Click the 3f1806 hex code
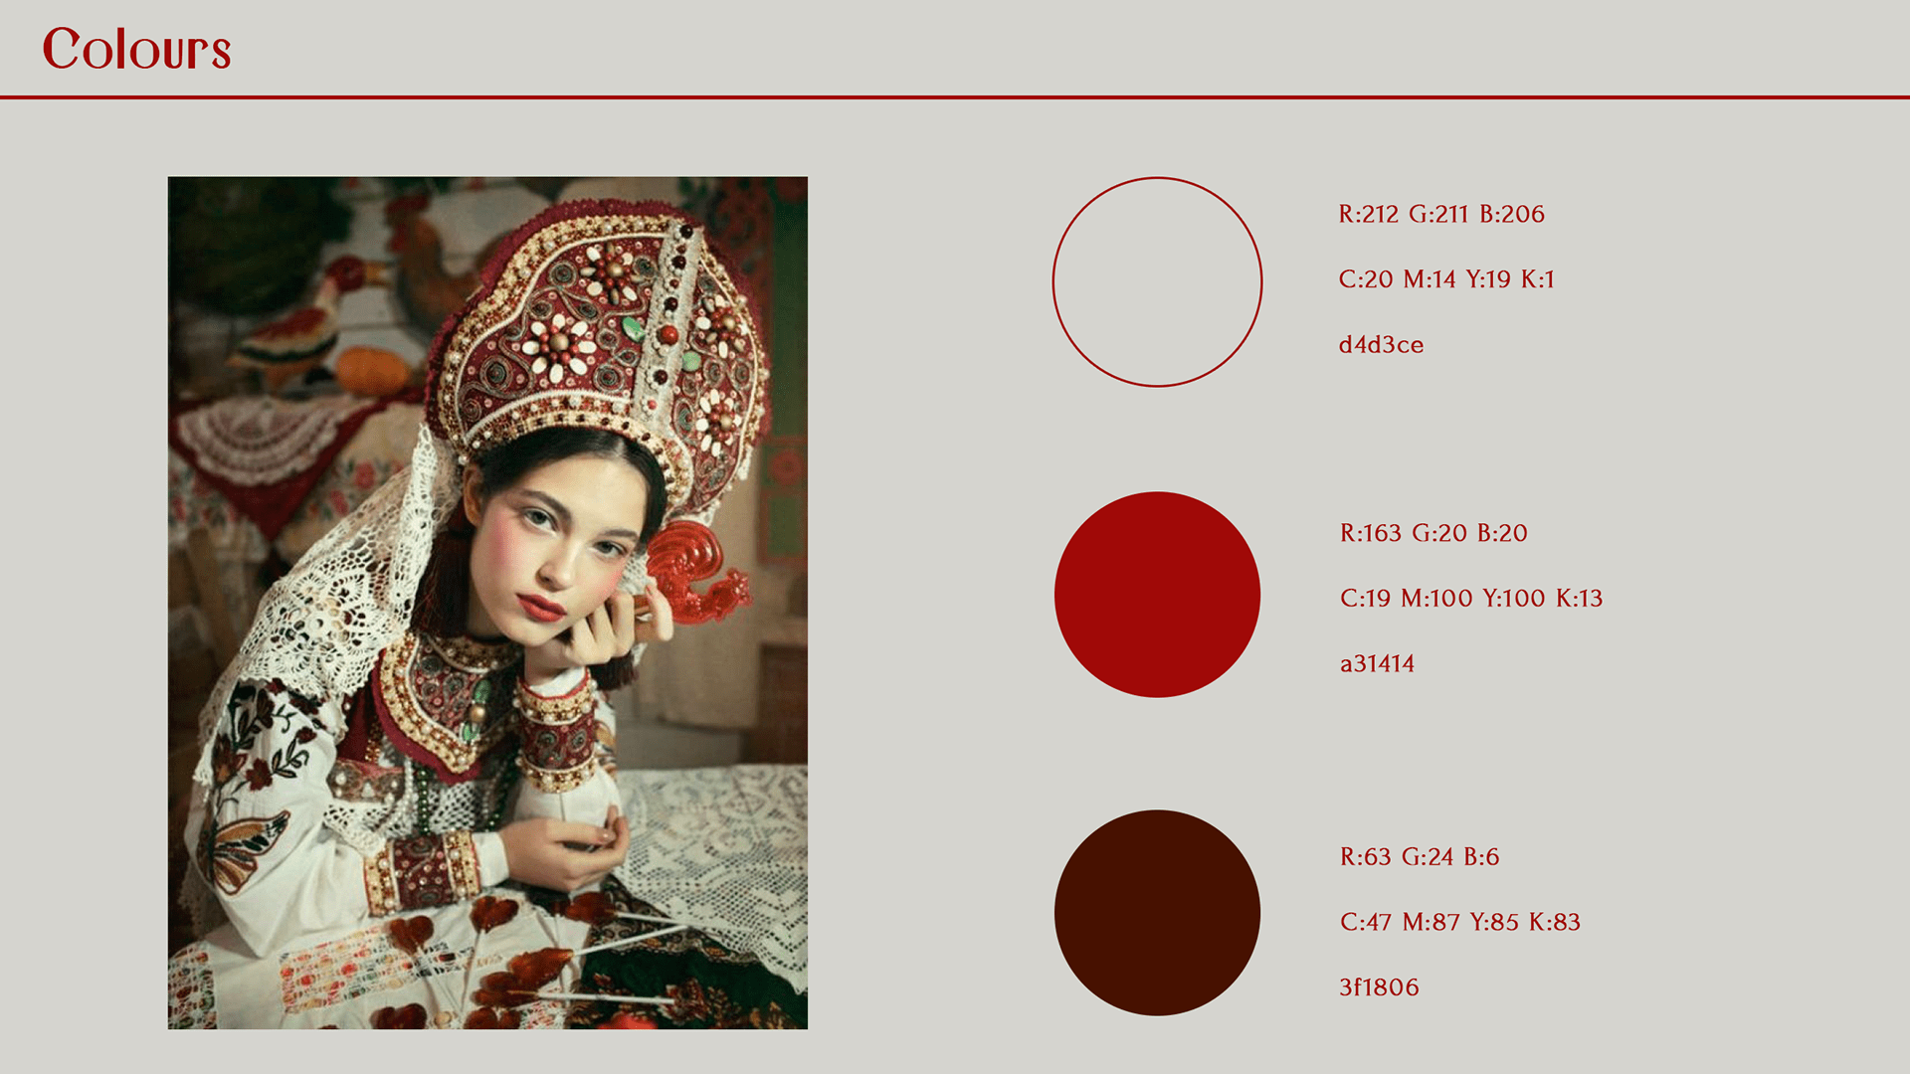This screenshot has height=1074, width=1910. (x=1379, y=987)
